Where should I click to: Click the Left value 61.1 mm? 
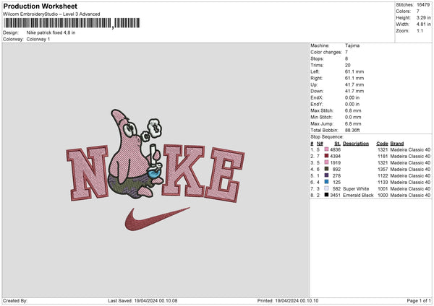point(354,71)
